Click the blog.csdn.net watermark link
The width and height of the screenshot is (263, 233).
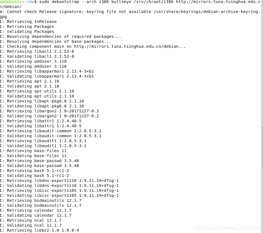(x=227, y=228)
